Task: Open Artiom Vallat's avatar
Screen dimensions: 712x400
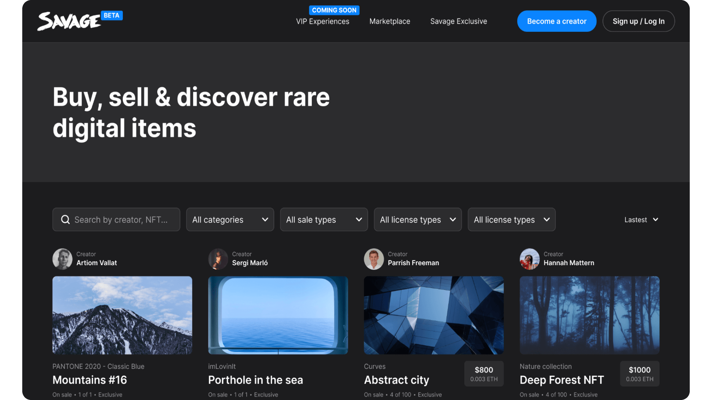Action: click(x=62, y=259)
